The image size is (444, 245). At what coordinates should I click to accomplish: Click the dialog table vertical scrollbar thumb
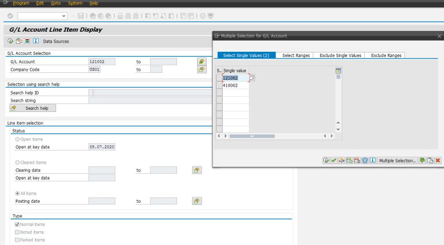point(338,77)
